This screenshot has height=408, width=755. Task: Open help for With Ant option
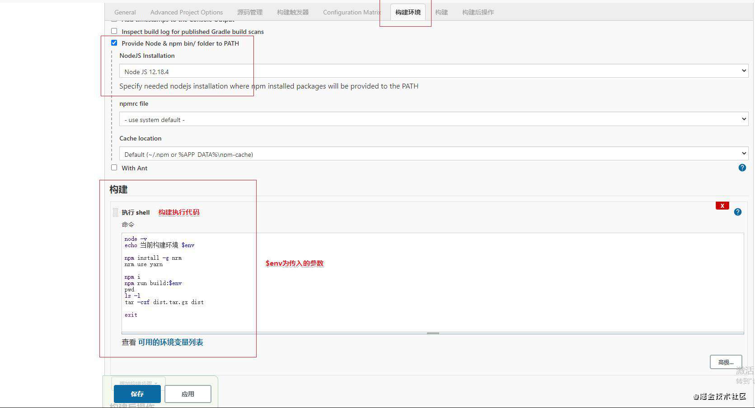(742, 168)
